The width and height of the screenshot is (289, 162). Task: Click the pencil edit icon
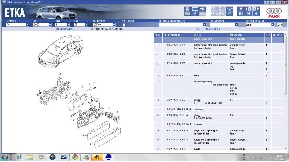195,13
